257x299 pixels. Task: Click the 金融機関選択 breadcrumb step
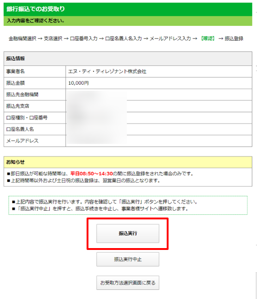point(22,38)
